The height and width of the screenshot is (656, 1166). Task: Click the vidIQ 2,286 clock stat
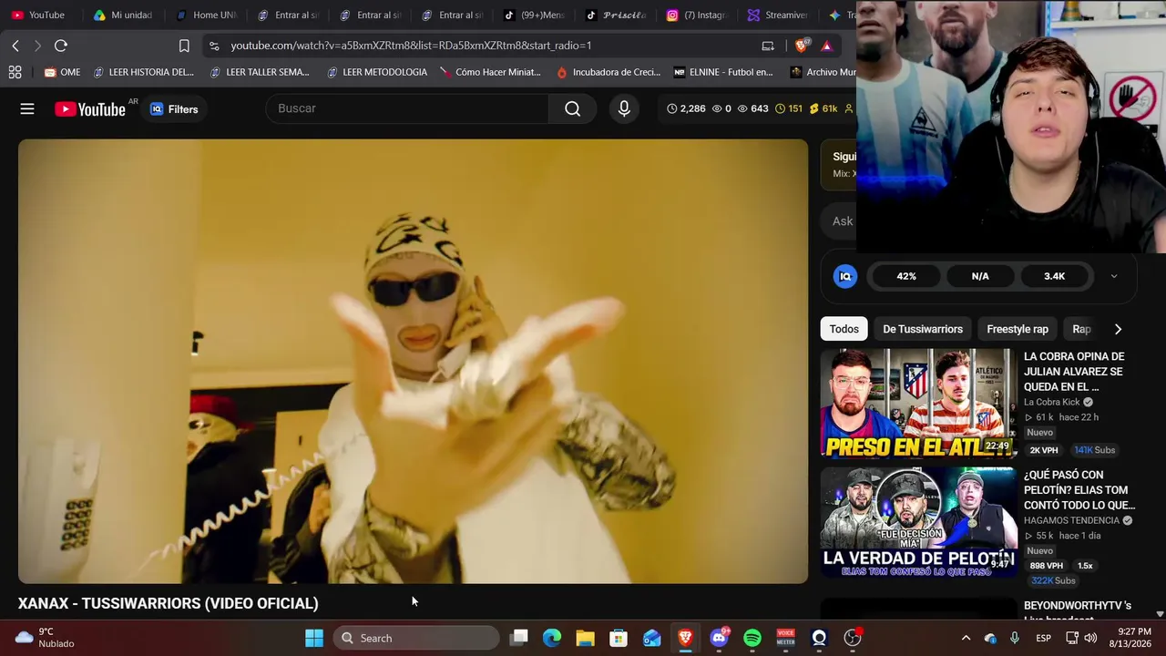click(686, 108)
